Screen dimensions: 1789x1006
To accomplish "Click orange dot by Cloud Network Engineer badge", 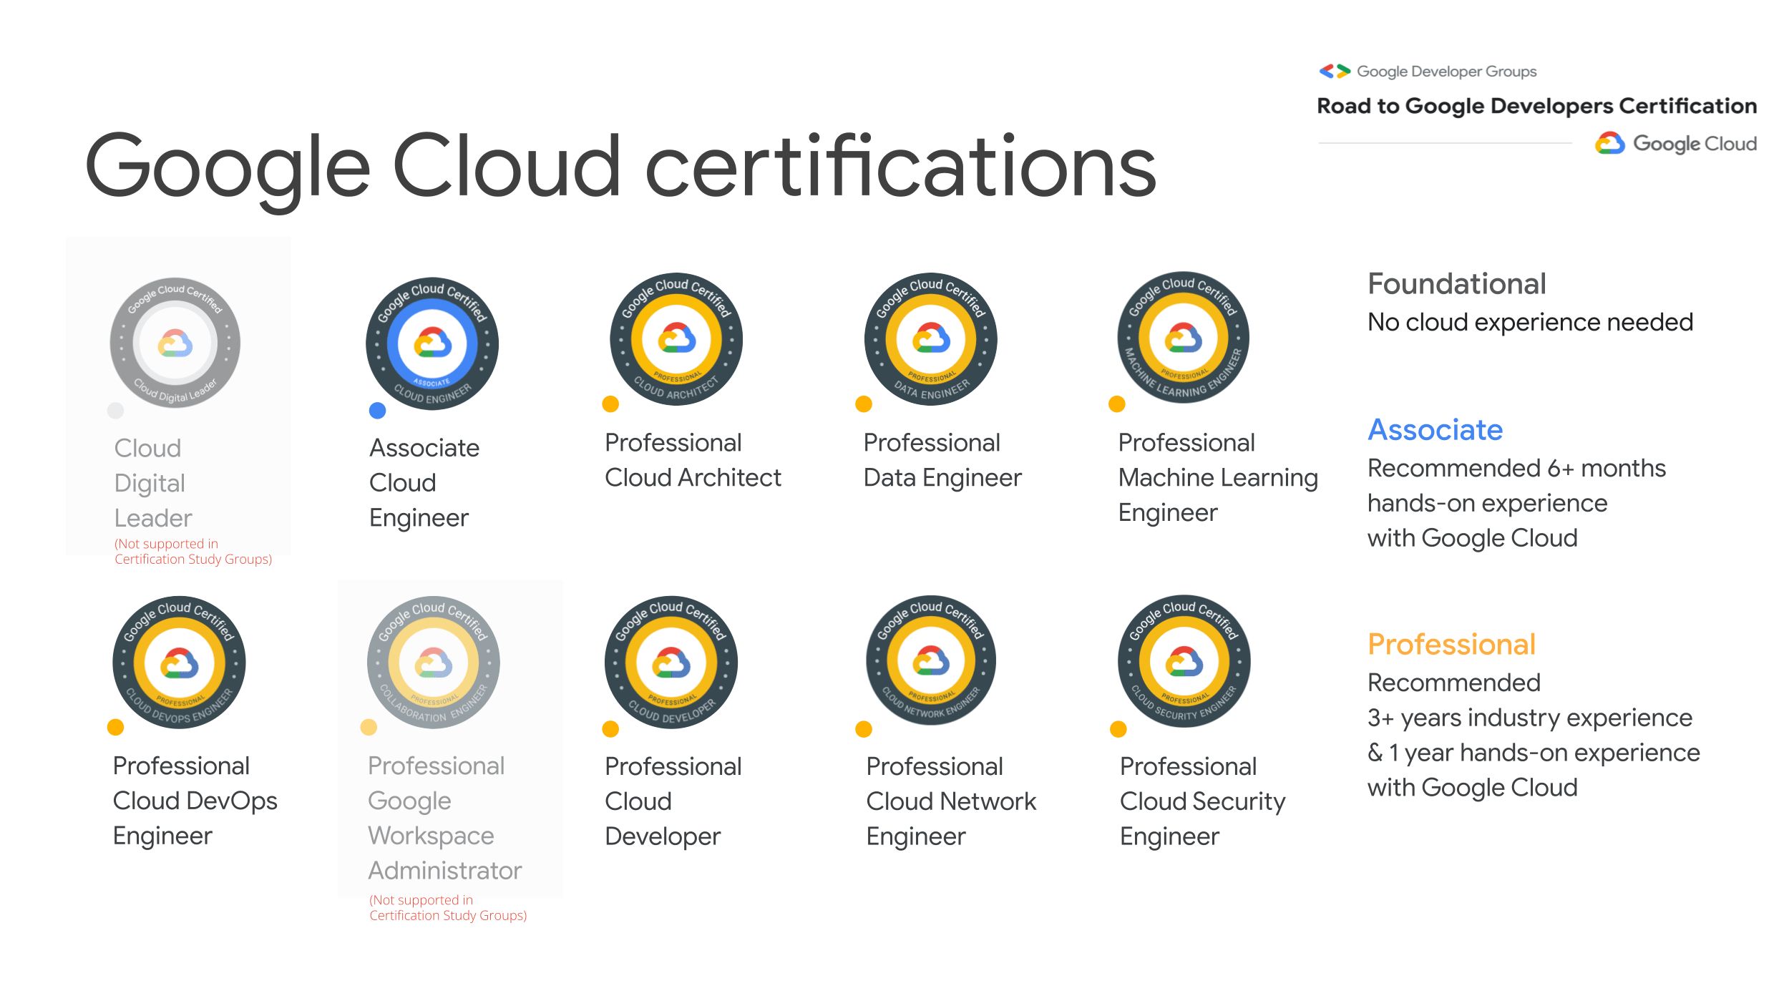I will click(x=864, y=729).
